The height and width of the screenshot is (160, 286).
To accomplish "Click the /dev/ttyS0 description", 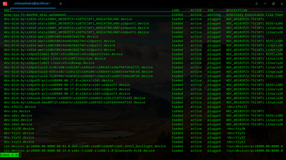I will pos(236,129).
